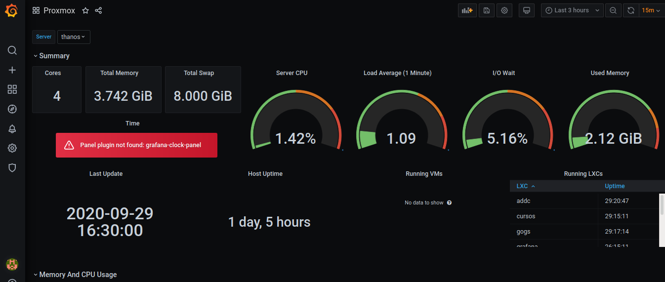Click the 3.742 GiB memory value
665x282 pixels.
(123, 96)
